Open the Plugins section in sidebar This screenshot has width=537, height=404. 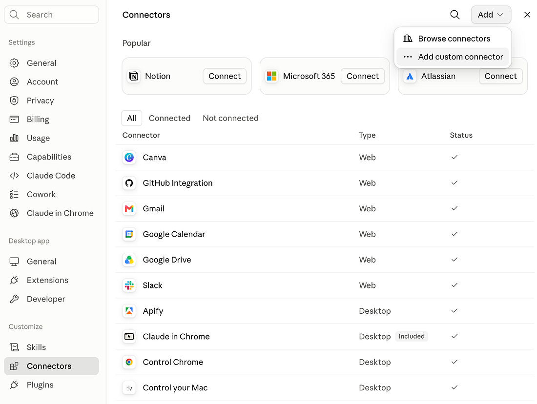(x=51, y=385)
